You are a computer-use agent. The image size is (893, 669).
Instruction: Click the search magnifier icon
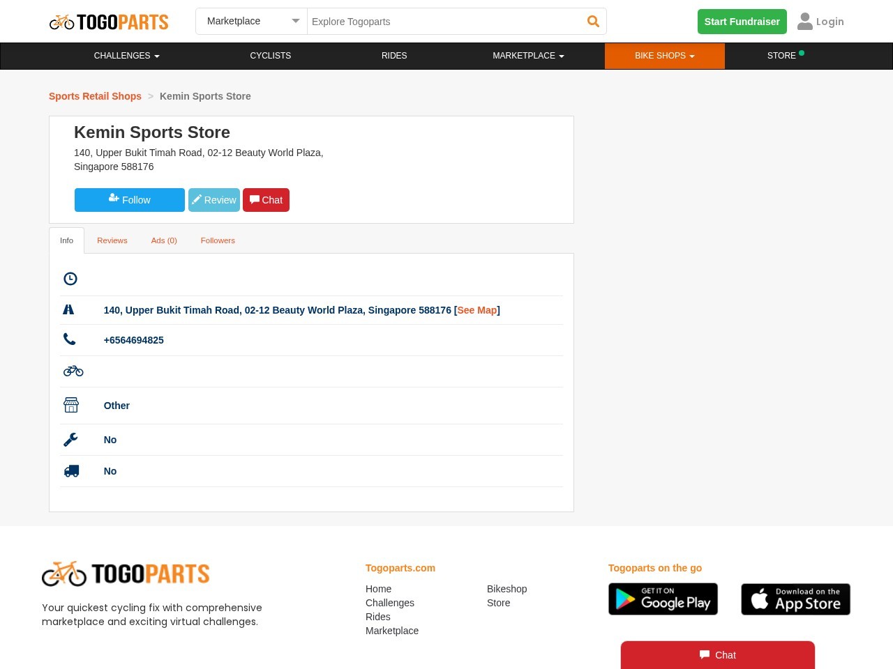pyautogui.click(x=592, y=21)
